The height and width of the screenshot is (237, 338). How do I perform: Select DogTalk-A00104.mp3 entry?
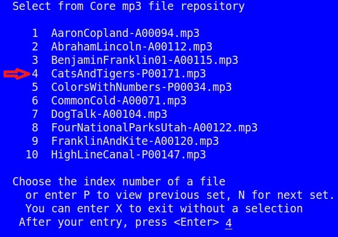[x=109, y=114]
